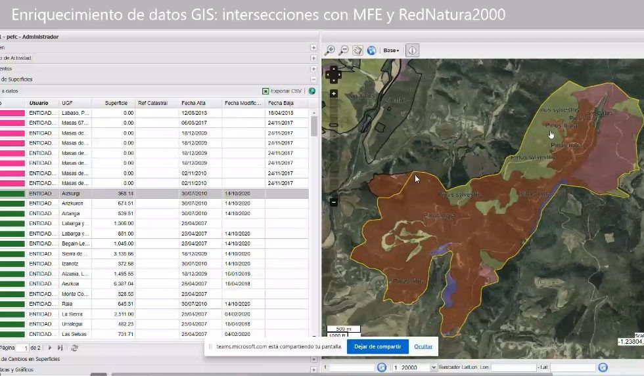Click the zoom slider handle on map
Image resolution: width=644 pixels, height=376 pixels.
[334, 125]
